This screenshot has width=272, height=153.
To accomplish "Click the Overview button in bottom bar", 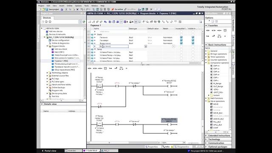I will pos(73,151).
